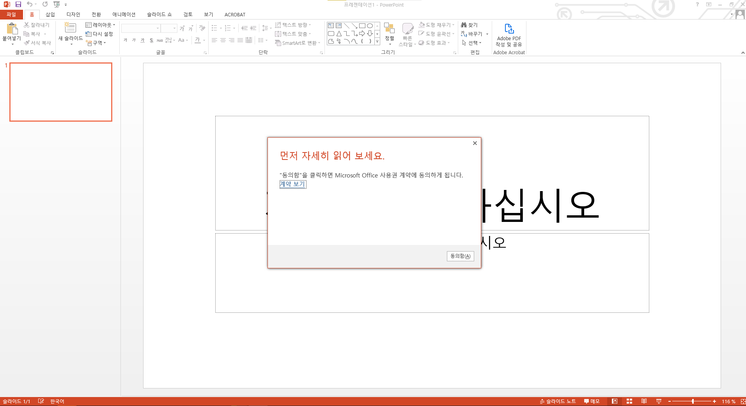
Task: Expand the shapes gallery more arrow
Action: coord(377,41)
